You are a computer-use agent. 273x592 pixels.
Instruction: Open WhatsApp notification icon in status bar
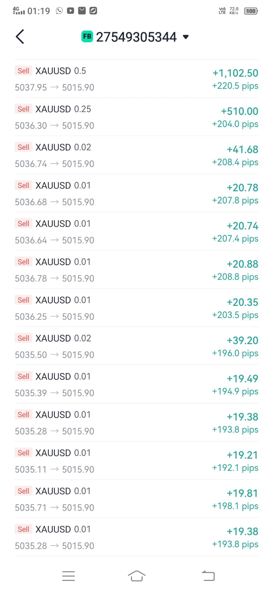(x=59, y=11)
